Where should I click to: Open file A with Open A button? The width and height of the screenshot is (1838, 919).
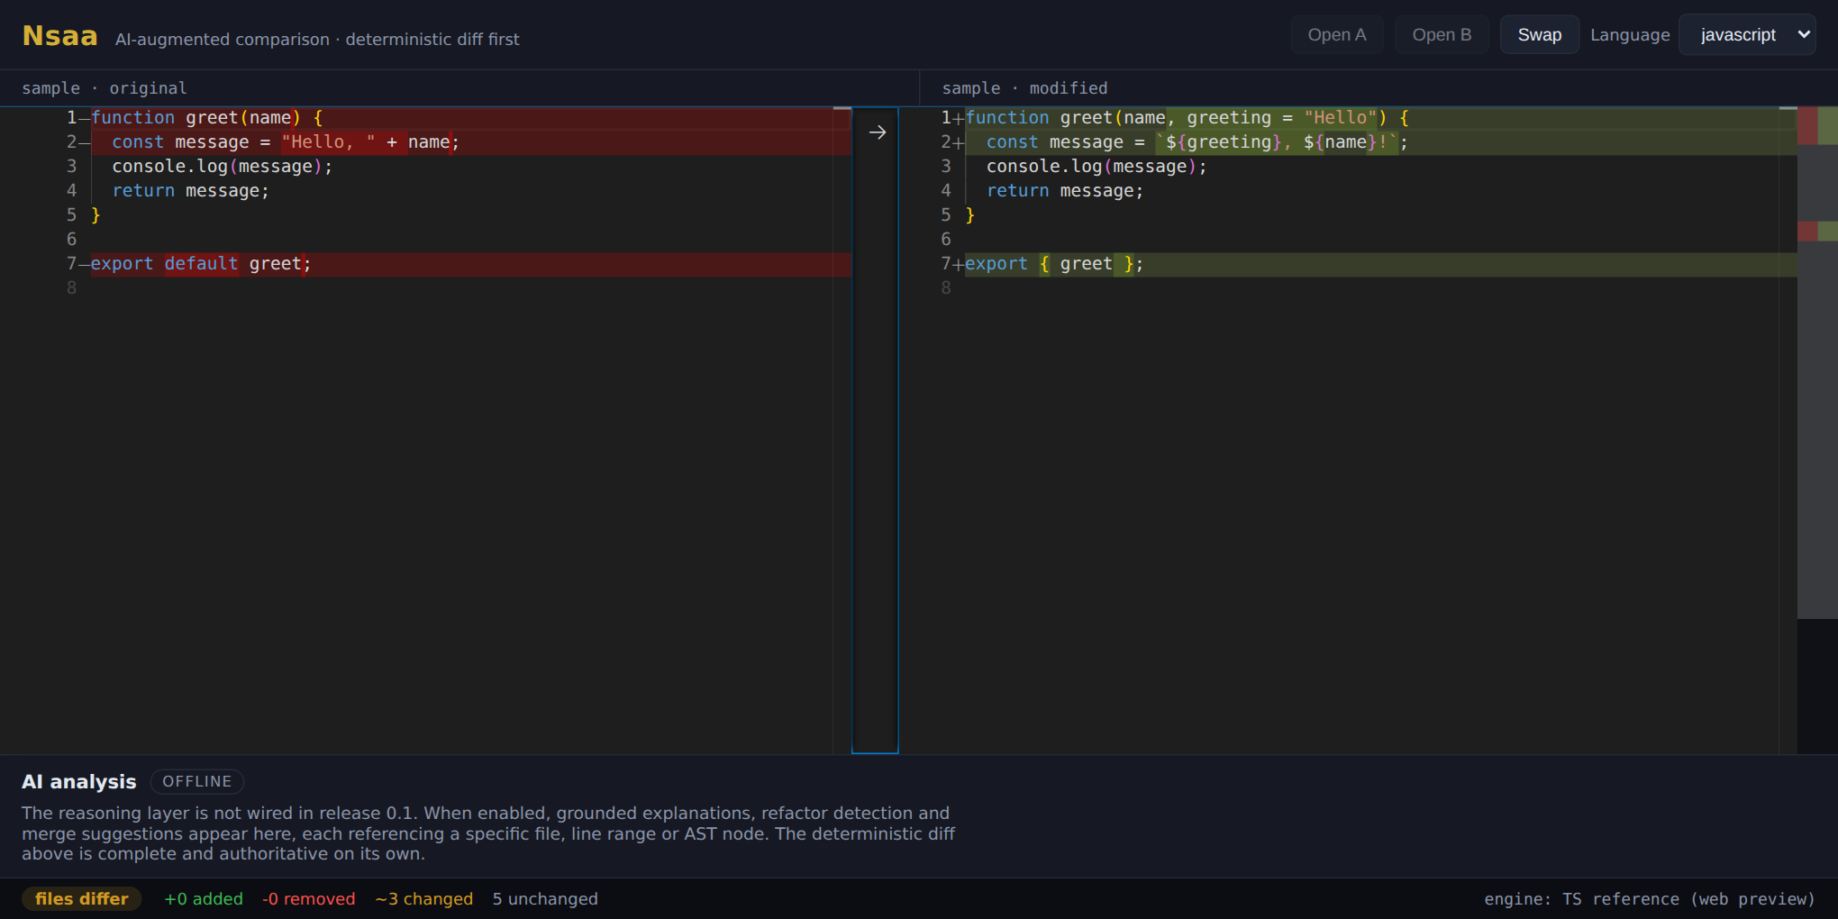pos(1336,35)
